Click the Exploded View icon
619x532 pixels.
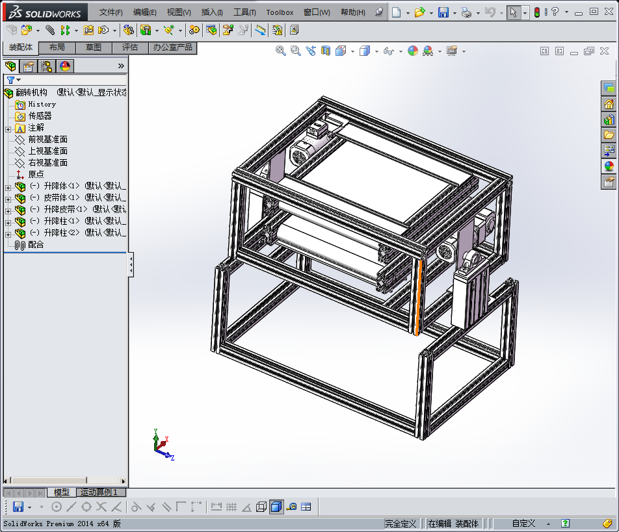tap(228, 30)
